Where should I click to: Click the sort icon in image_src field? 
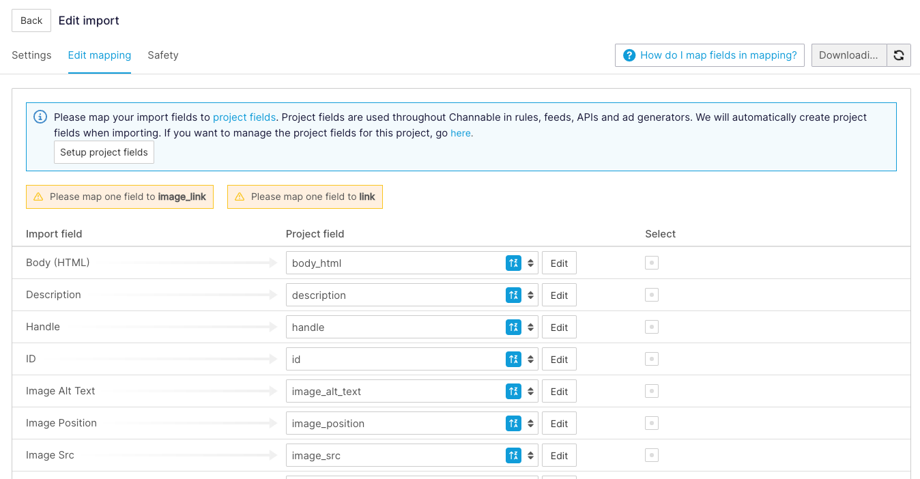coord(513,455)
